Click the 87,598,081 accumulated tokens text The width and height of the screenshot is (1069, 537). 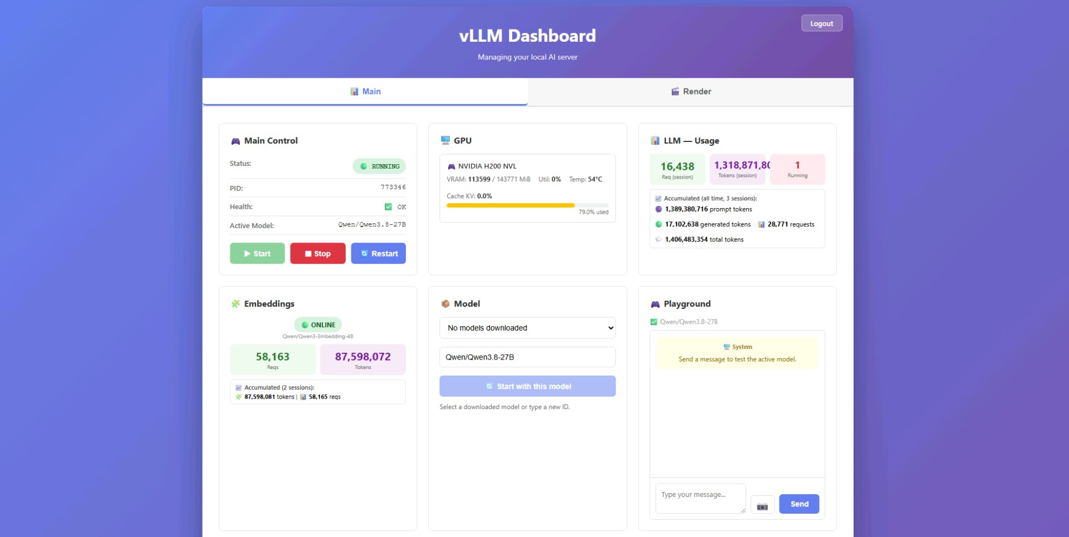pos(269,397)
